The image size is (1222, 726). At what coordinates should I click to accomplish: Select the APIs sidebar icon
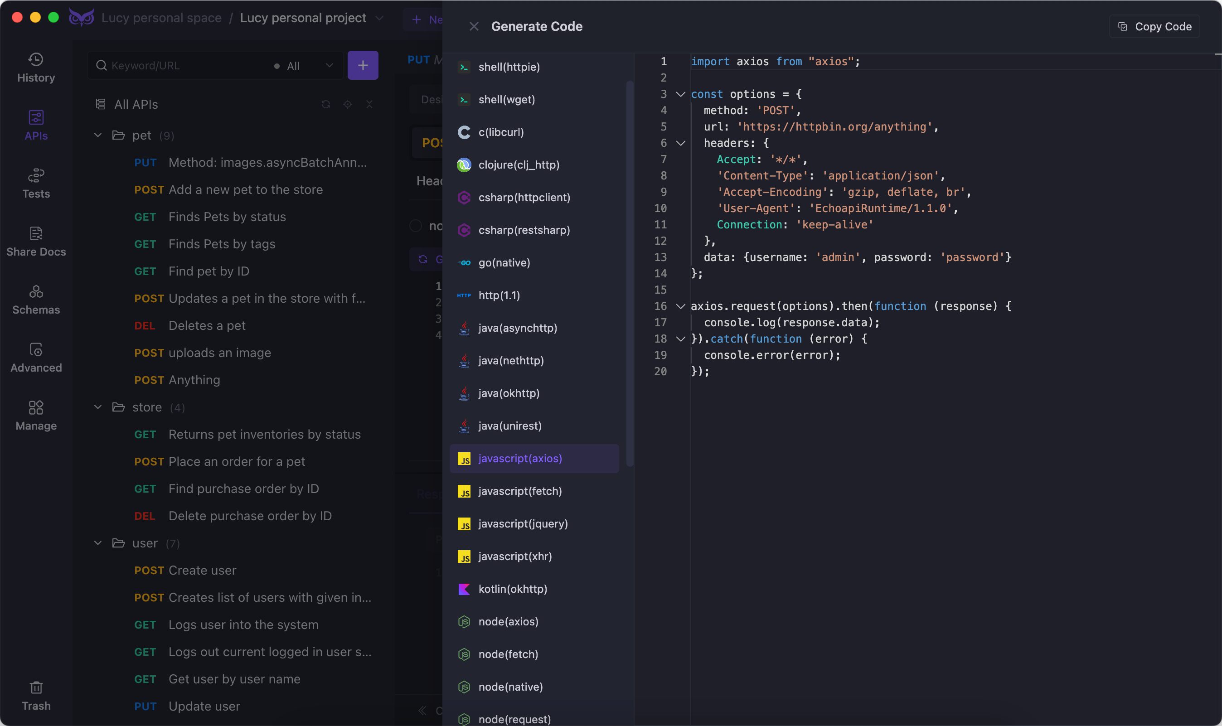click(x=36, y=125)
